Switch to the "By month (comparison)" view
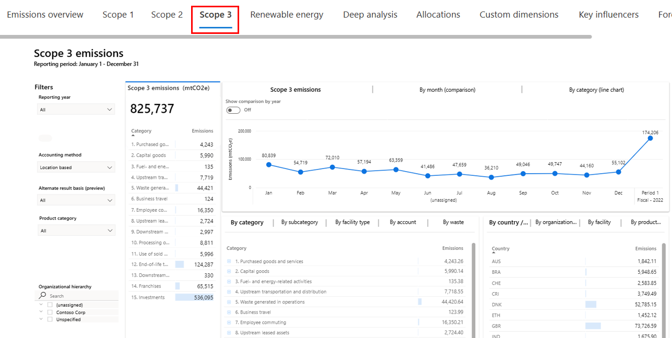This screenshot has width=672, height=338. point(447,89)
